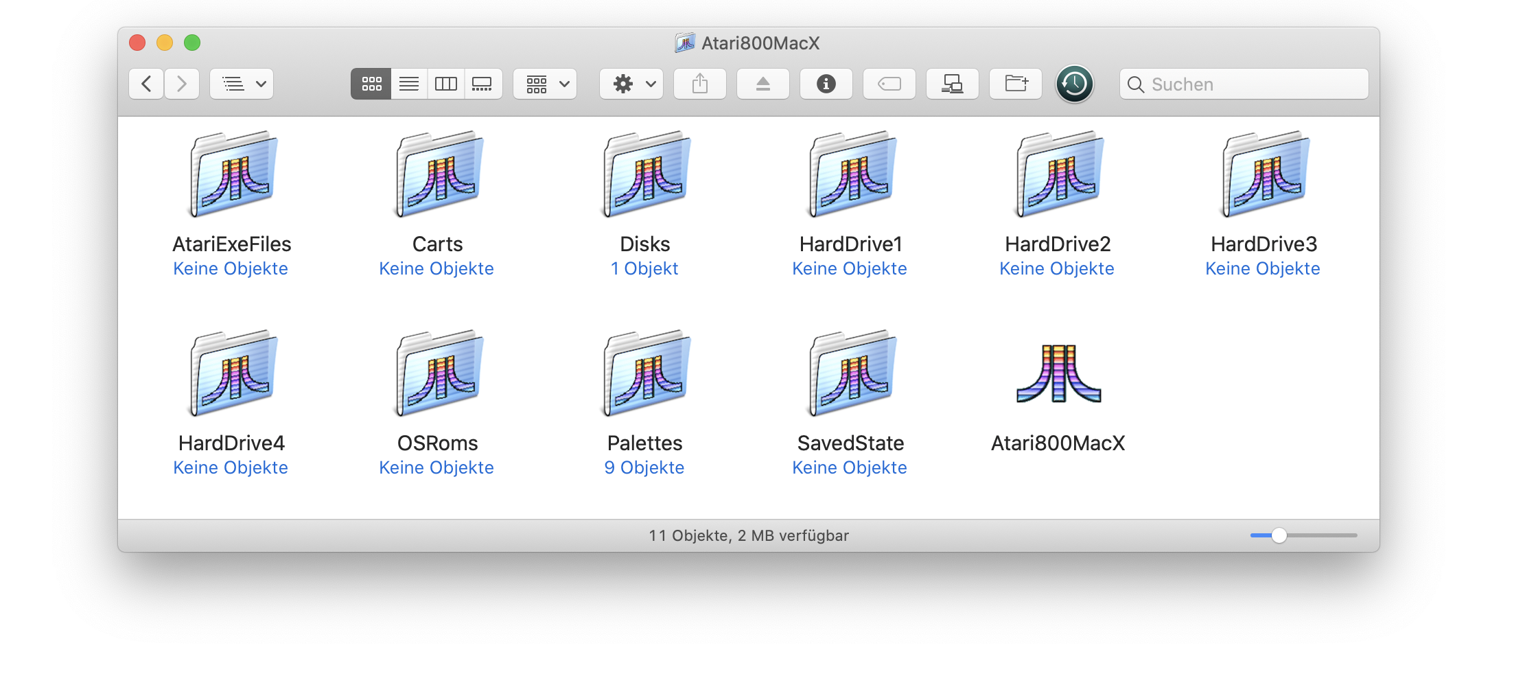Click the HardDrive3 folder name
The image size is (1514, 674).
pyautogui.click(x=1264, y=244)
